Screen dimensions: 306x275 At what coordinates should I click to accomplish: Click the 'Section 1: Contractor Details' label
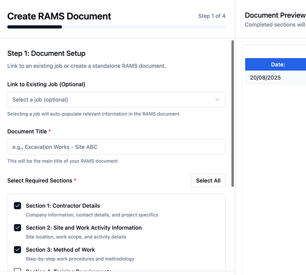point(63,206)
